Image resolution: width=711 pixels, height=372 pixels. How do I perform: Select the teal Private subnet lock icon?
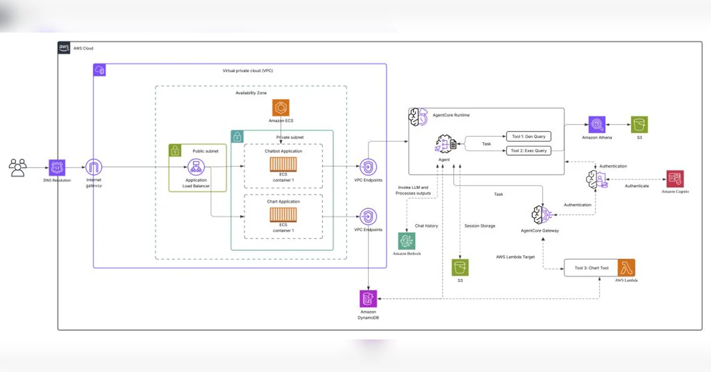[x=237, y=136]
